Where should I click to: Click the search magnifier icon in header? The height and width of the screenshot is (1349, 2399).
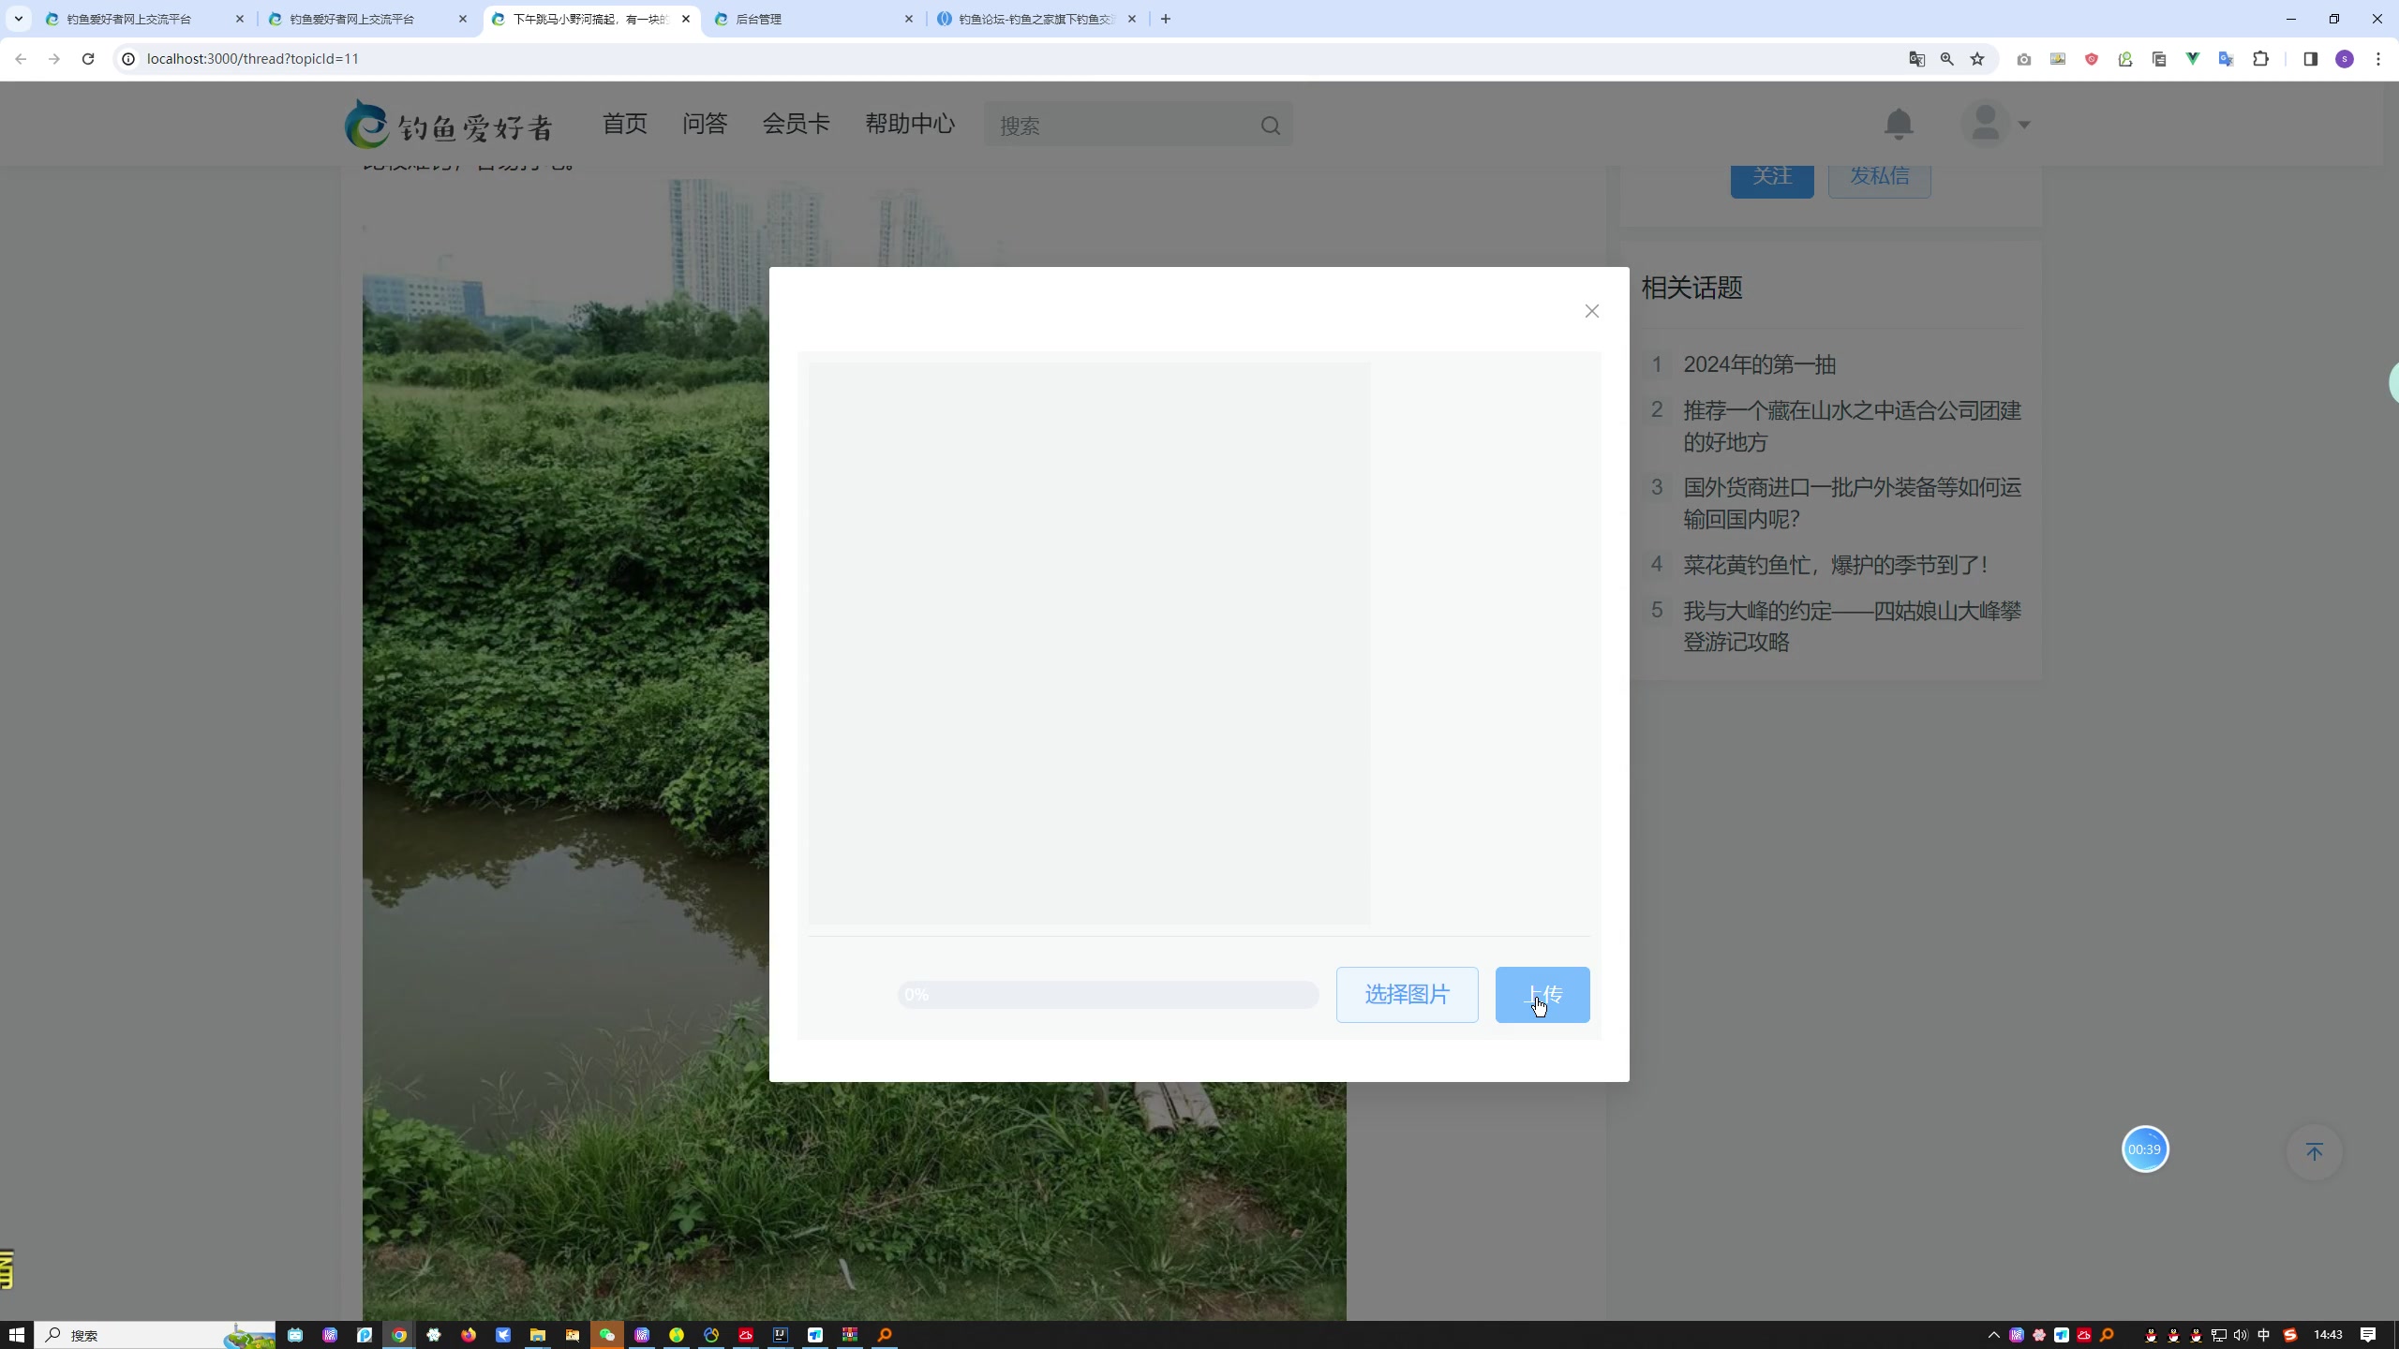(1270, 126)
